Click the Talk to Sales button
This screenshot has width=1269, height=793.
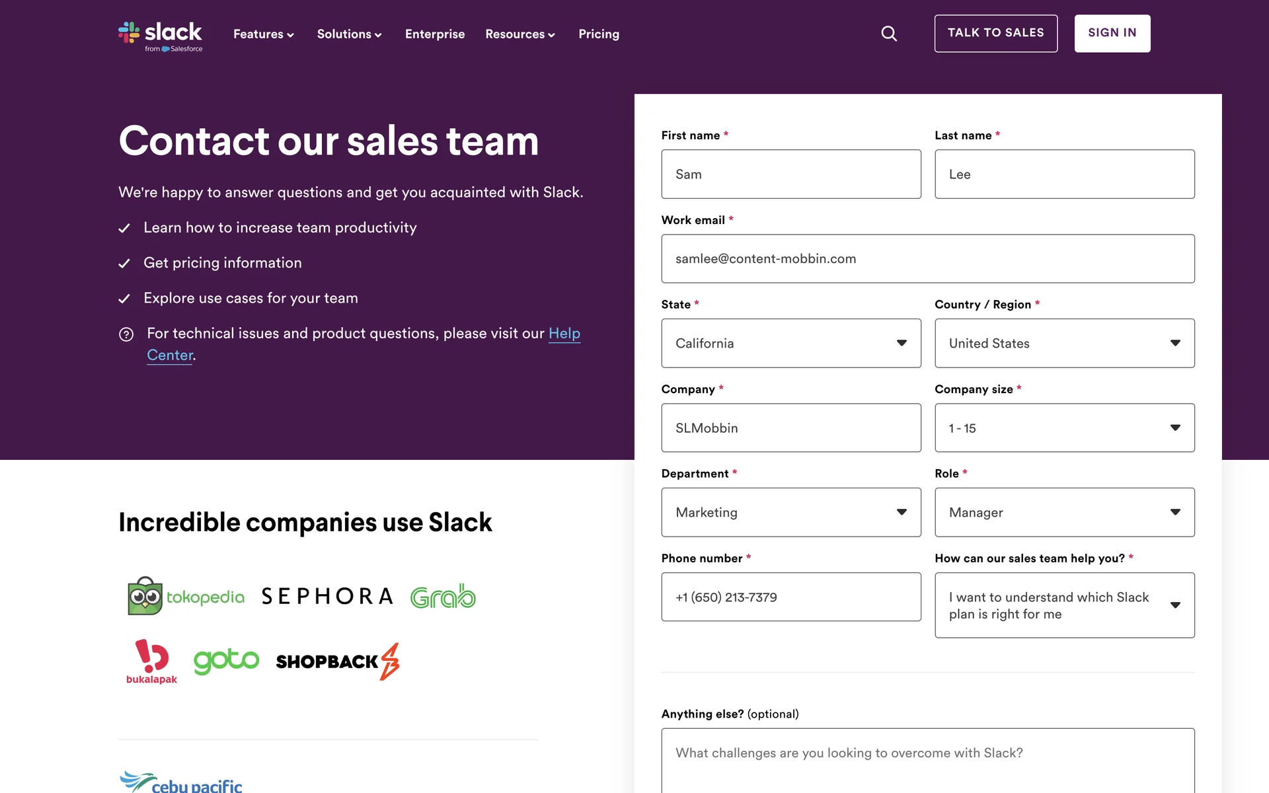coord(995,33)
